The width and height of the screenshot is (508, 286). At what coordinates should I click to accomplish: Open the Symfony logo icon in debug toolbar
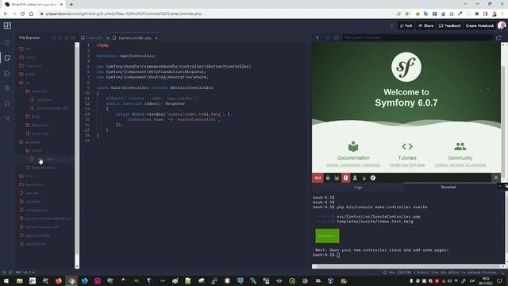[x=373, y=178]
